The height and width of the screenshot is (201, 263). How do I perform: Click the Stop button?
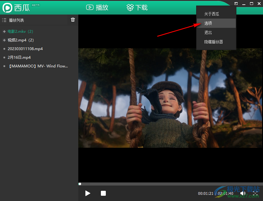click(103, 193)
